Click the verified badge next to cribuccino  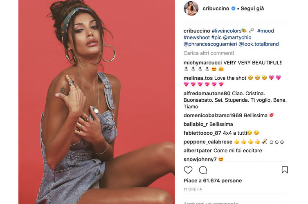click(x=233, y=9)
